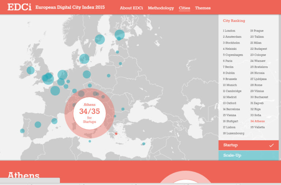The width and height of the screenshot is (281, 185).
Task: Click the Madrid bubble in Spain
Action: coord(38,125)
